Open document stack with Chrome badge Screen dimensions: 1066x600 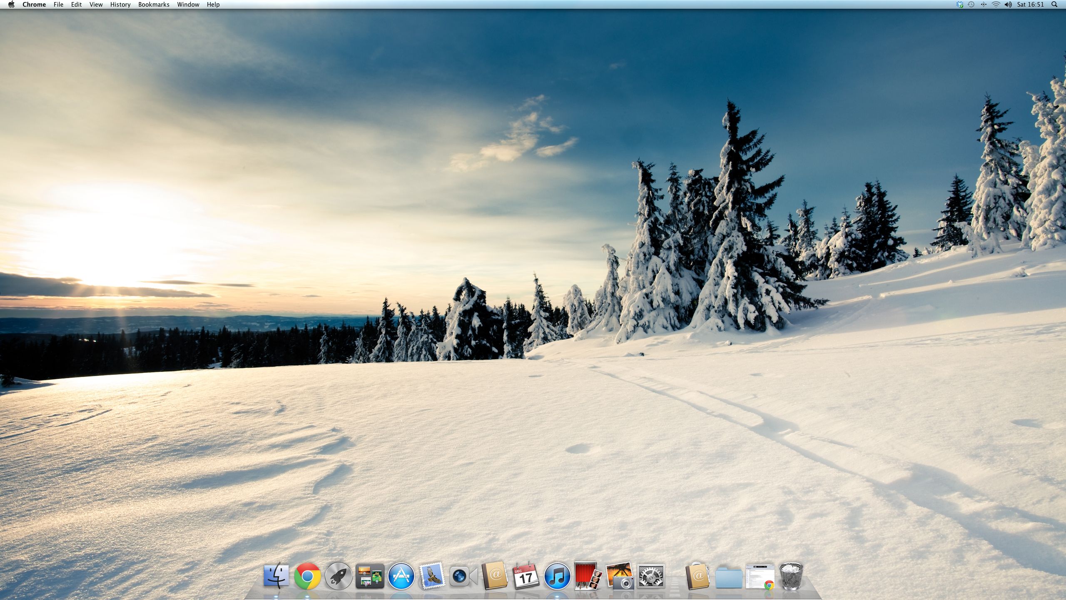coord(760,577)
